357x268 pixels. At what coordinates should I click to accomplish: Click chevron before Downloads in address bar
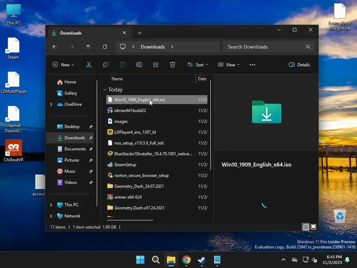[x=133, y=47]
